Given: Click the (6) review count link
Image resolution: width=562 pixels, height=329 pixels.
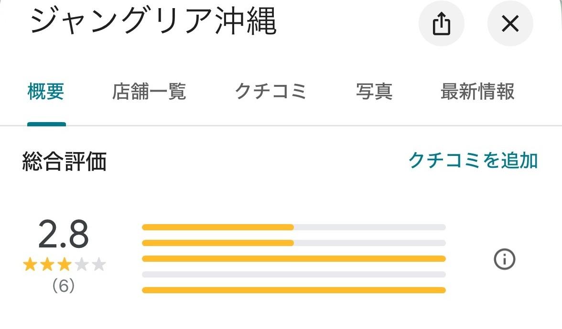Looking at the screenshot, I should pyautogui.click(x=62, y=285).
